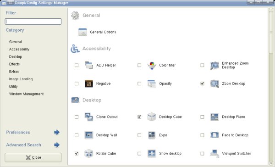
Task: Click the General section gear icon
Action: click(x=75, y=16)
